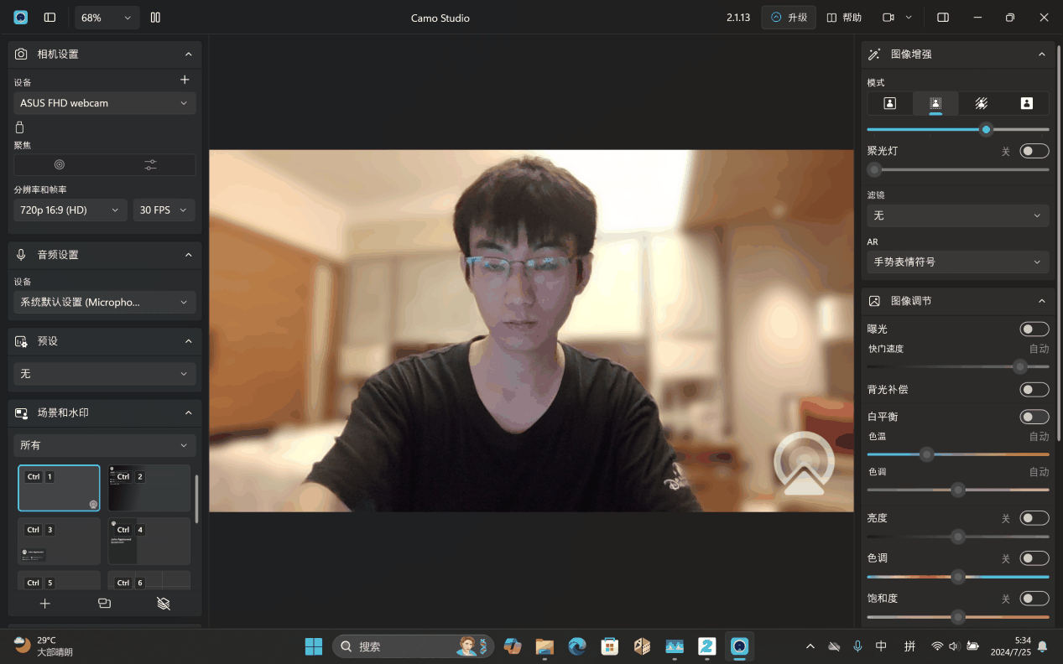Open the 720p 16:9 resolution dropdown

pyautogui.click(x=69, y=210)
